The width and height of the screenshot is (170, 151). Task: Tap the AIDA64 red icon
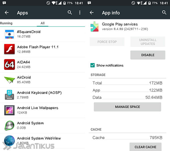[9, 64]
